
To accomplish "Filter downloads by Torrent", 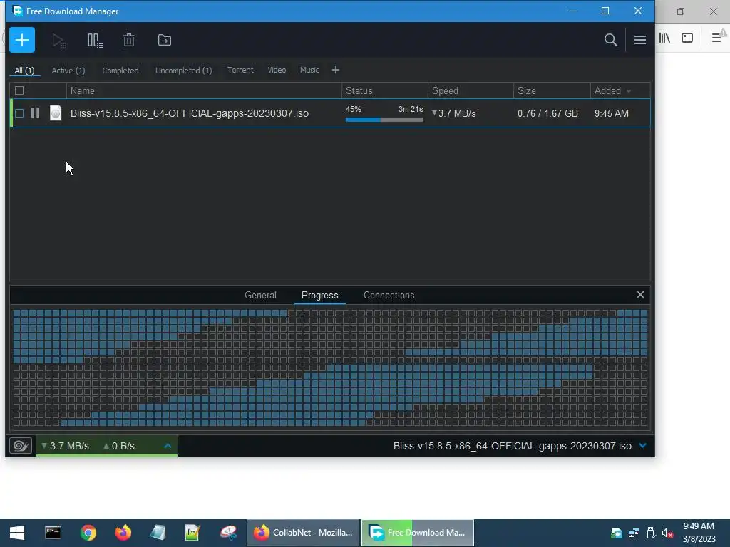I will pos(240,70).
